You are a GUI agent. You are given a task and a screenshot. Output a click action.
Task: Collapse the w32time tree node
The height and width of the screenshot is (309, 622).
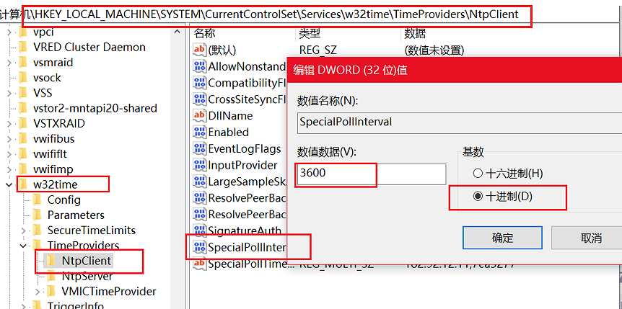point(8,185)
